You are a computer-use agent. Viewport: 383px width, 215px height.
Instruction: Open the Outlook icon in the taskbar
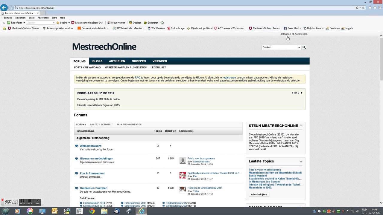tap(54, 211)
